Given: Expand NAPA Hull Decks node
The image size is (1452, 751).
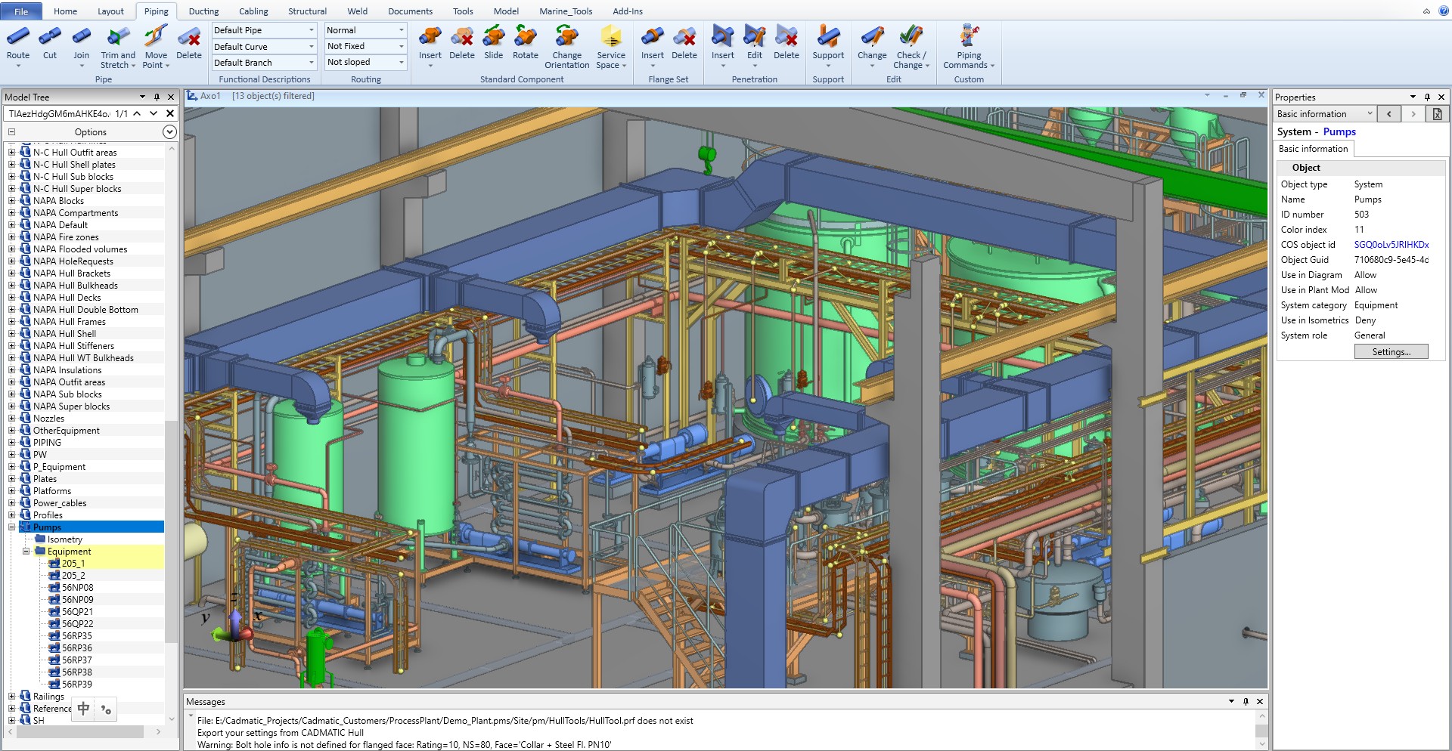Looking at the screenshot, I should [11, 298].
